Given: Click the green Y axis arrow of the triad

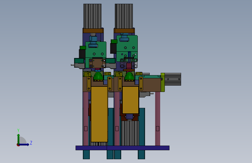Looking at the screenshot, I should [x=19, y=139].
